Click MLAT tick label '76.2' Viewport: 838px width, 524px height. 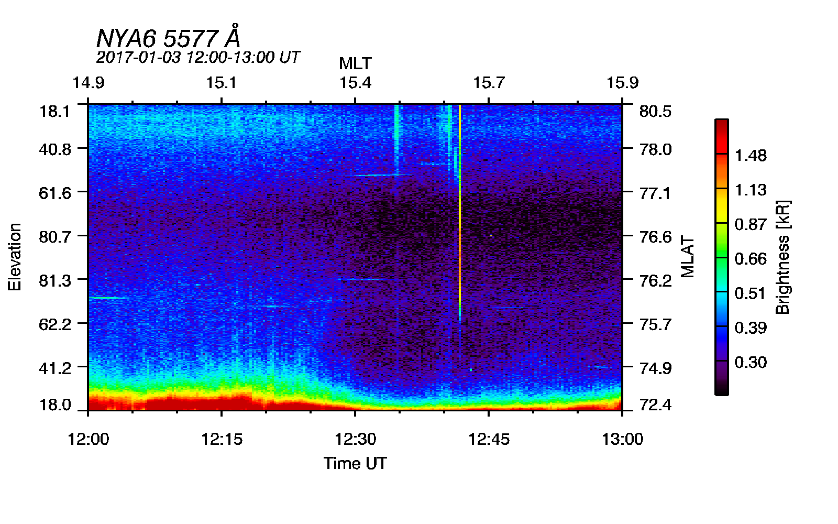click(655, 280)
